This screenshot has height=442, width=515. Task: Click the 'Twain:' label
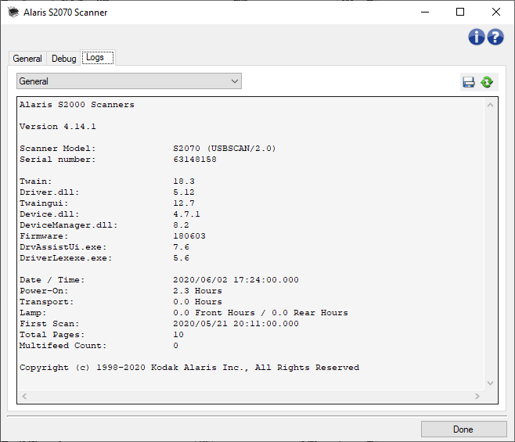coord(35,181)
